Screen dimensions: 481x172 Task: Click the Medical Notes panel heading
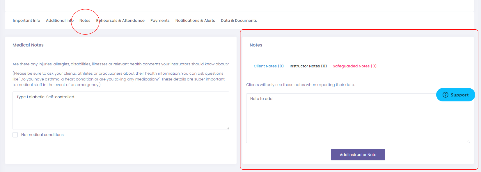(28, 45)
